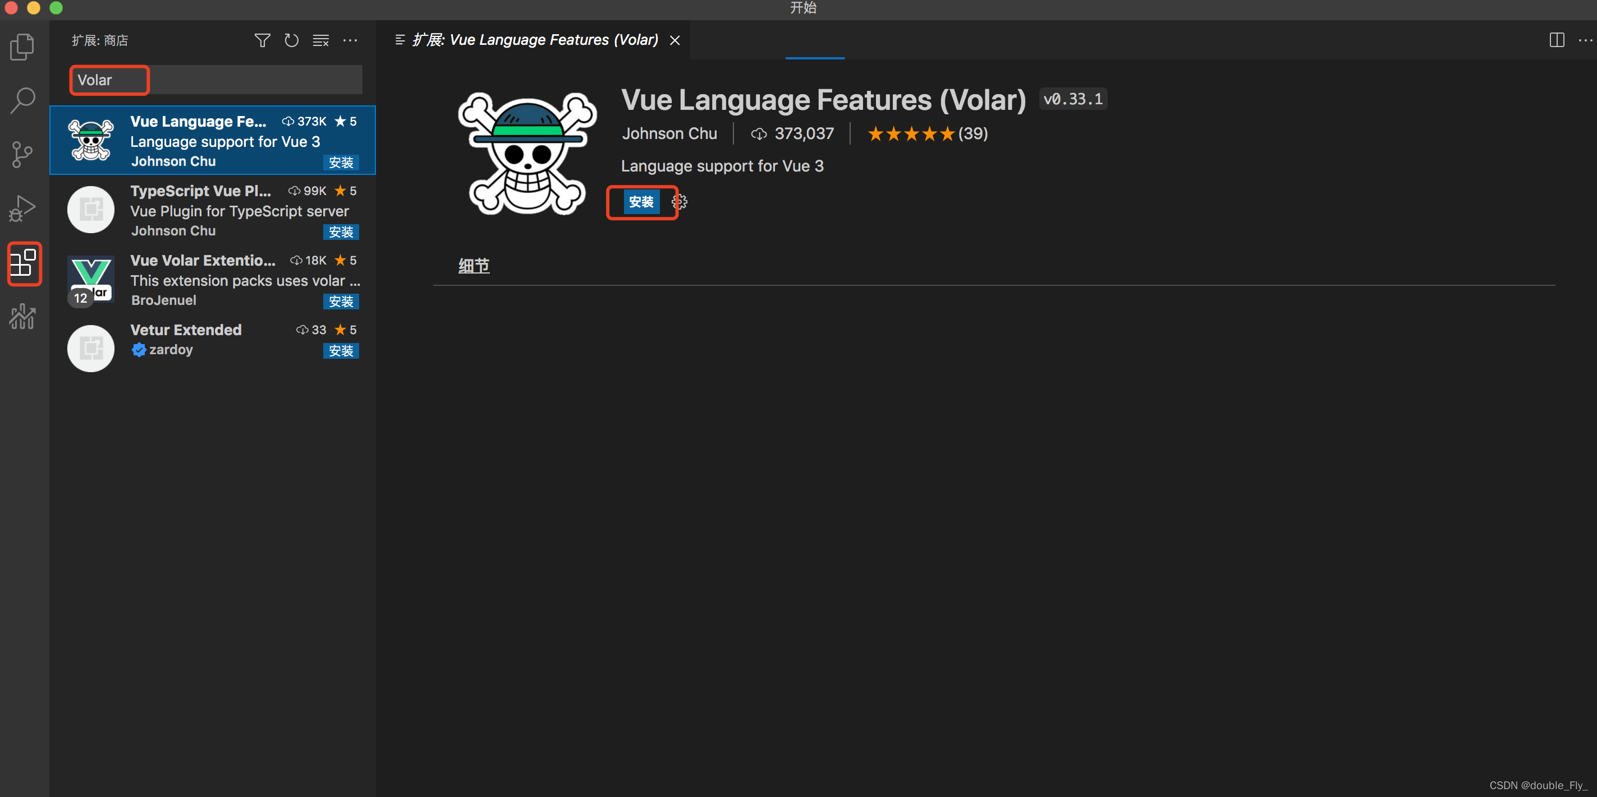Open the Search view in activity bar
Viewport: 1597px width, 797px height.
(x=23, y=100)
